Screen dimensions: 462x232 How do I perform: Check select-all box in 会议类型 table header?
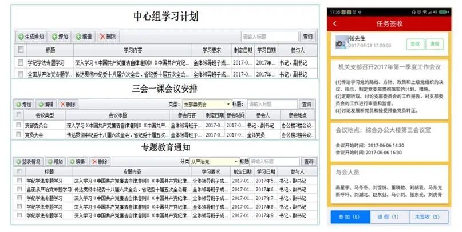19,115
